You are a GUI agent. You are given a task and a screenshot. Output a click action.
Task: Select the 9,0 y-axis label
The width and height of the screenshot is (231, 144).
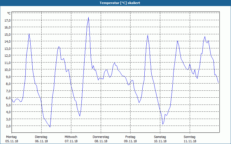coord(8,77)
